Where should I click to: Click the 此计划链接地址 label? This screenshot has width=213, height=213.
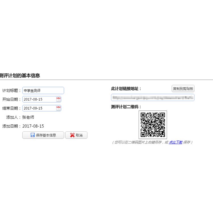click(x=126, y=89)
